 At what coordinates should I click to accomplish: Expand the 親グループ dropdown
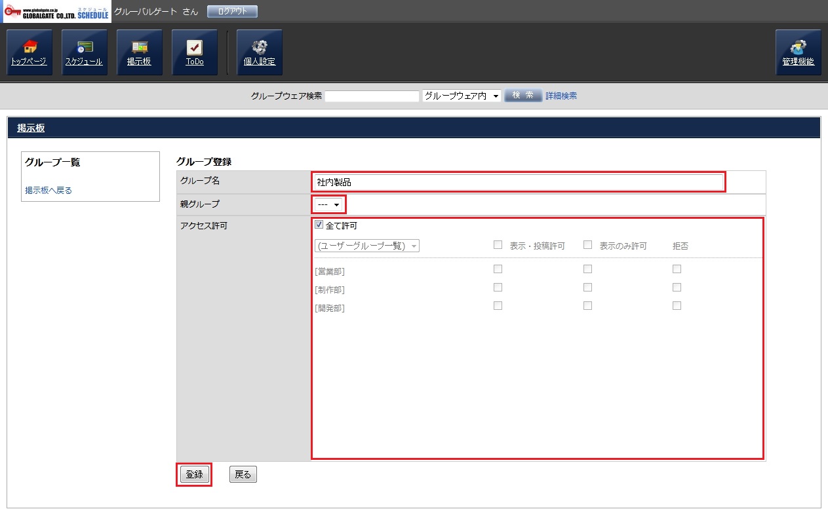point(328,204)
